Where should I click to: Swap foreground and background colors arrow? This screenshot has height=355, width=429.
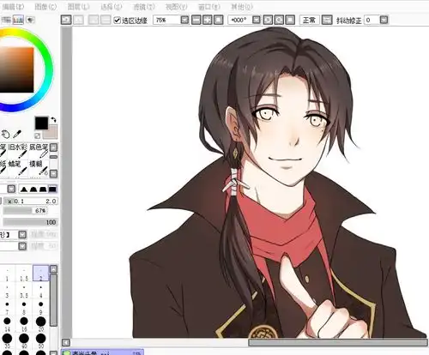(x=53, y=120)
